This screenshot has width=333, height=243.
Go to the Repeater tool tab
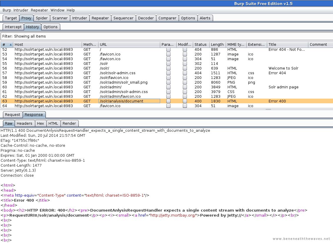pos(100,18)
